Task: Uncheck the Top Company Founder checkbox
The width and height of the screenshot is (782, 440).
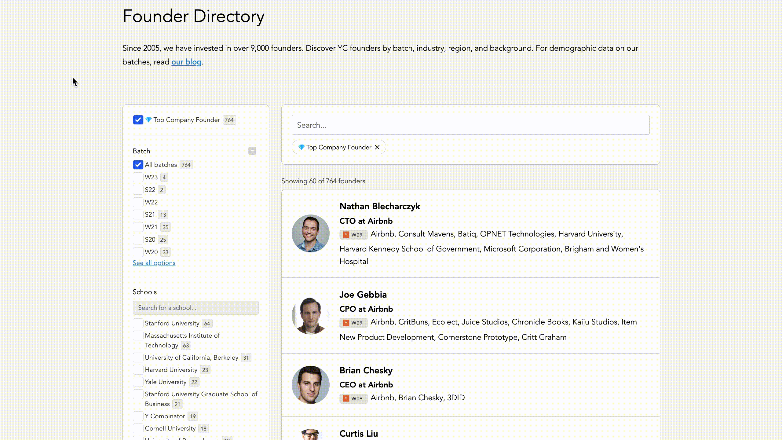Action: click(138, 120)
